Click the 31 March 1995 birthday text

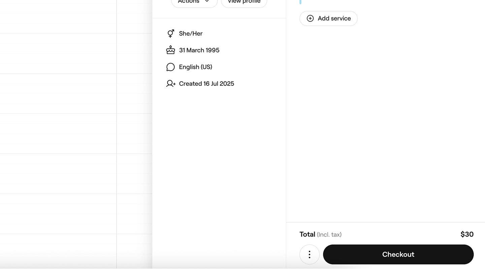[199, 50]
